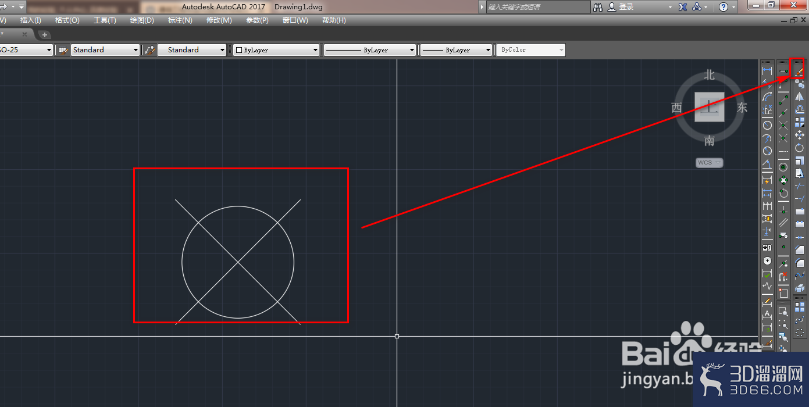809x407 pixels.
Task: Click the ViewCube 上 top face
Action: (710, 108)
